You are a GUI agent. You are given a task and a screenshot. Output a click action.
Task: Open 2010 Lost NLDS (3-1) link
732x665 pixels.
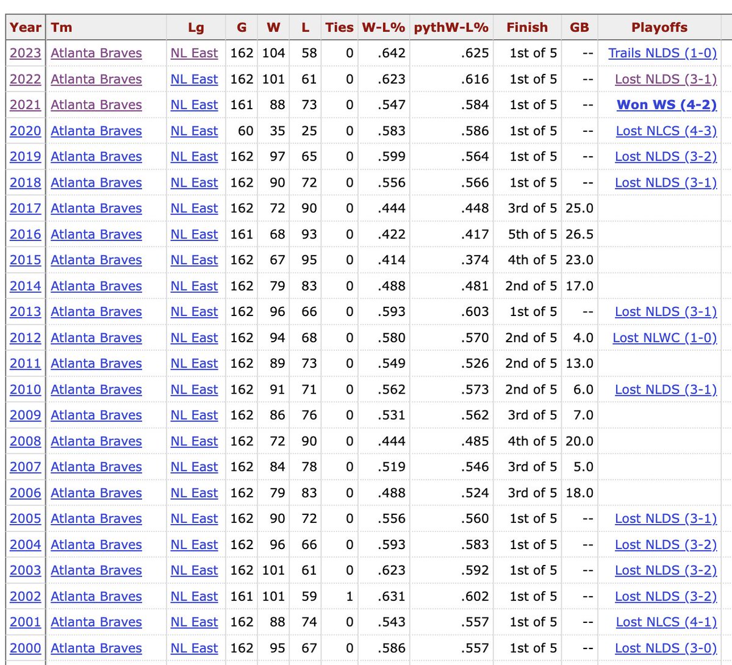click(666, 389)
